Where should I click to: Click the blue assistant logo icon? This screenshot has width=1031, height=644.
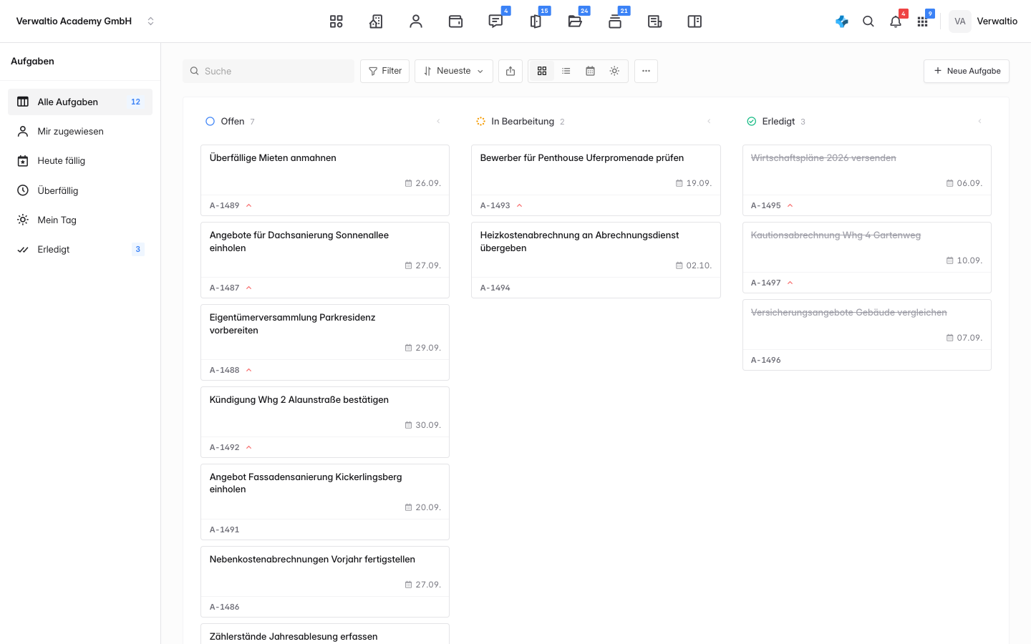(842, 21)
